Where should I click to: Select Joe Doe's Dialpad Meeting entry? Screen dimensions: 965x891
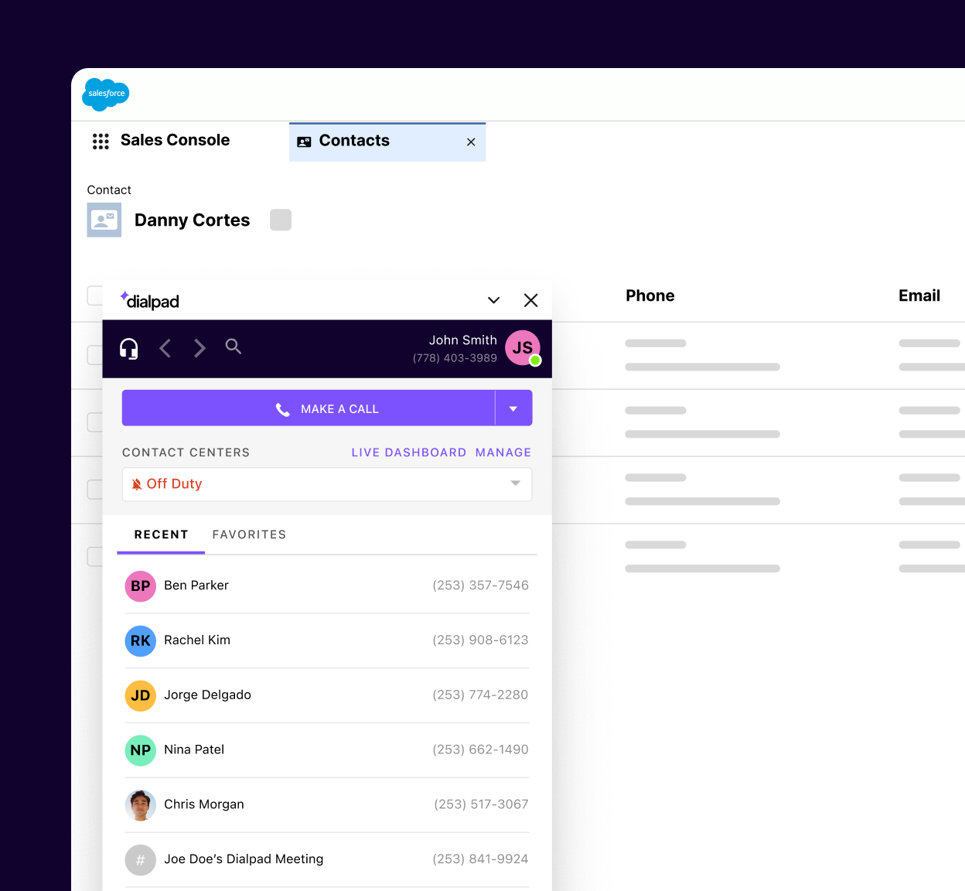tap(244, 859)
